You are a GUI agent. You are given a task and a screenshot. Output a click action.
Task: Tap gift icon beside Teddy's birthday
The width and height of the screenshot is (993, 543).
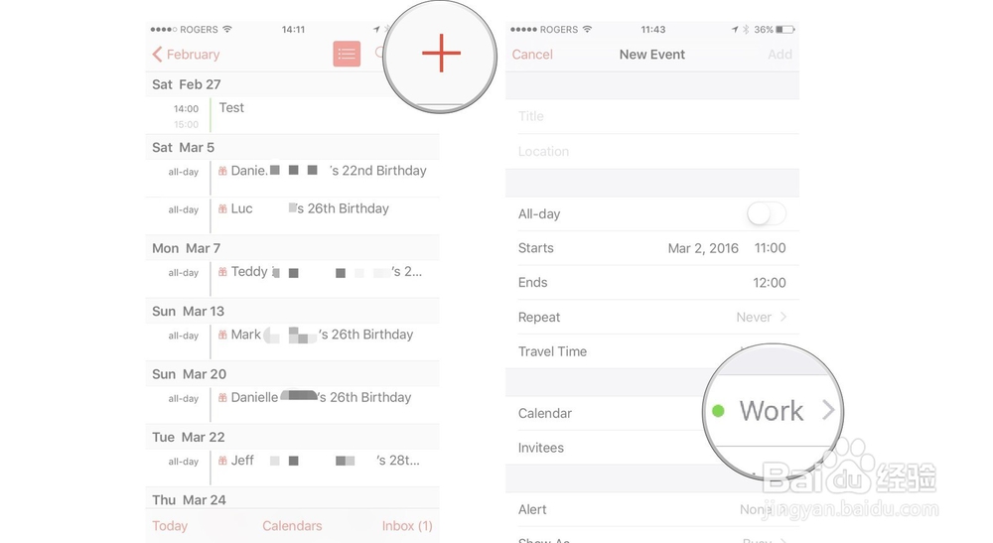(222, 272)
